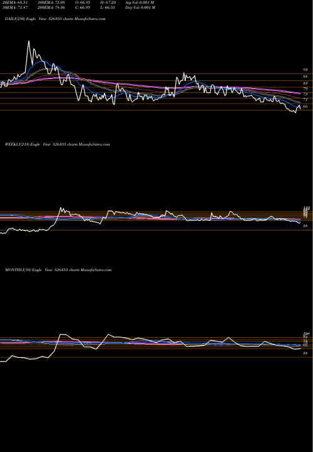Click the 50EMA: 71.87 value
Image resolution: width=313 pixels, height=452 pixels.
(x=14, y=8)
